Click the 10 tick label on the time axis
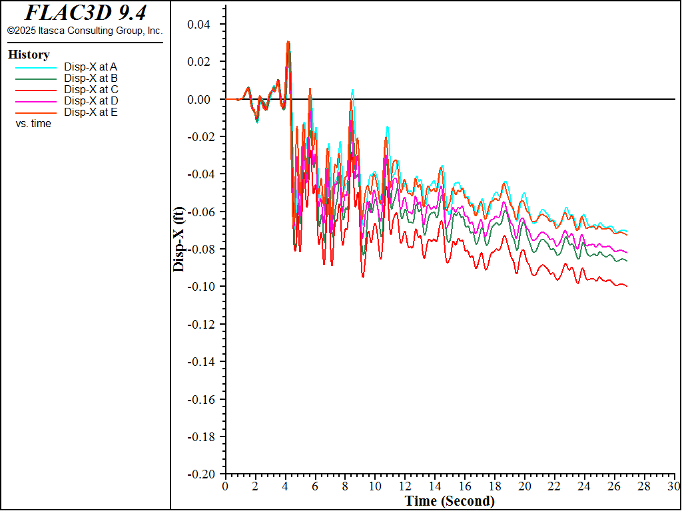 375,486
